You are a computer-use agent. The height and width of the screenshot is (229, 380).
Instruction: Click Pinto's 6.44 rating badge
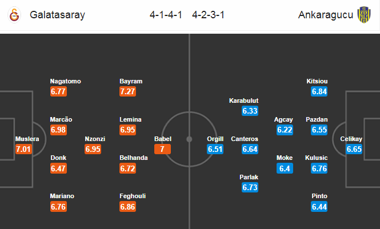tap(319, 207)
